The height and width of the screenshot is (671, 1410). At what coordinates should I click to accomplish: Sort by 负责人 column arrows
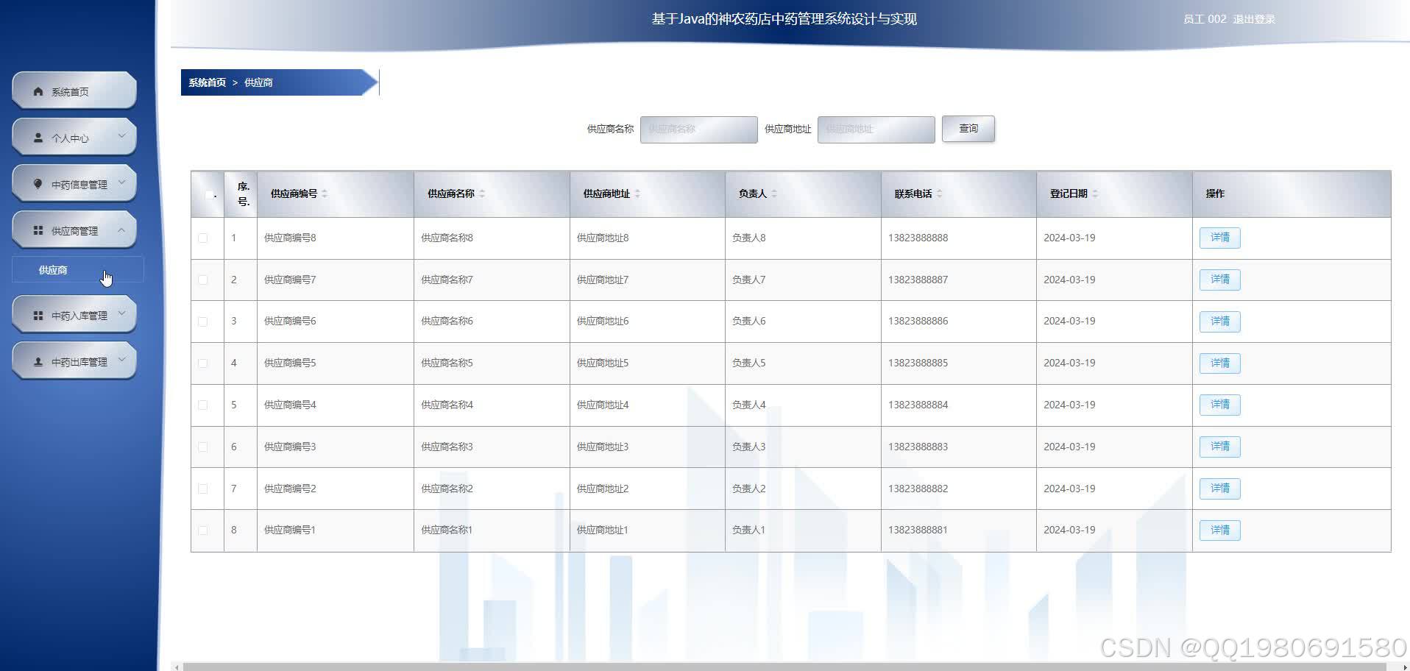pos(774,194)
